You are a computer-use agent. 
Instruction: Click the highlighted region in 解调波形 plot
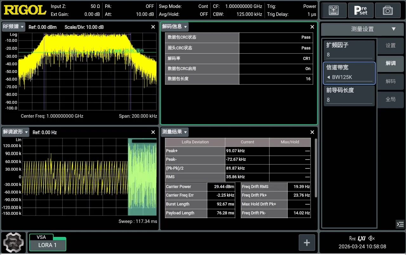[142, 177]
